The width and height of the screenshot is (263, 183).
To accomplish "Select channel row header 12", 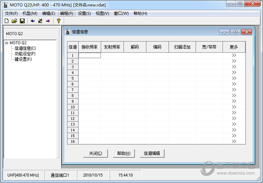I will (x=73, y=118).
